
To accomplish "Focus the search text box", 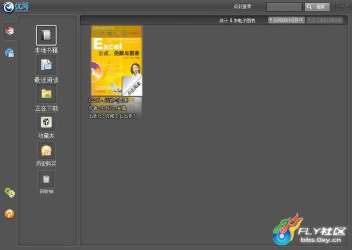I will click(284, 7).
